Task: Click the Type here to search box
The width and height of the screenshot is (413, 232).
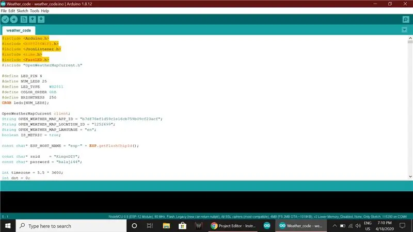Action: pyautogui.click(x=71, y=226)
